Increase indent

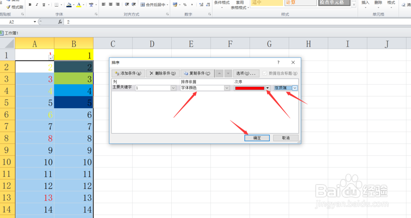click(134, 5)
